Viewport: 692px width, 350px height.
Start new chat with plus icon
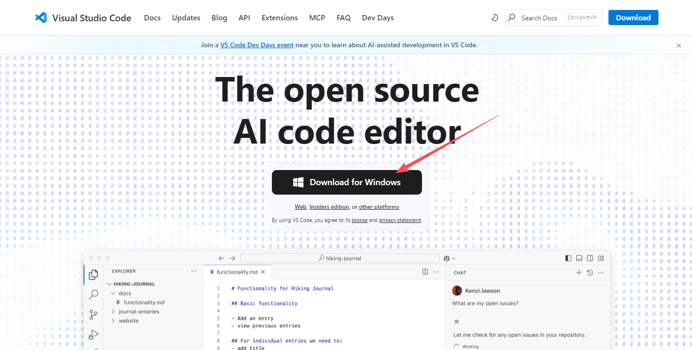[579, 273]
